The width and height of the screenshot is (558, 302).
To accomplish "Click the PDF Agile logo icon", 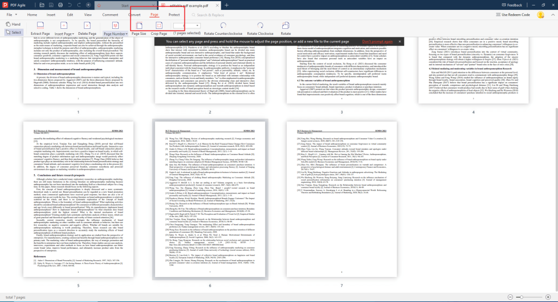I will tap(5, 5).
